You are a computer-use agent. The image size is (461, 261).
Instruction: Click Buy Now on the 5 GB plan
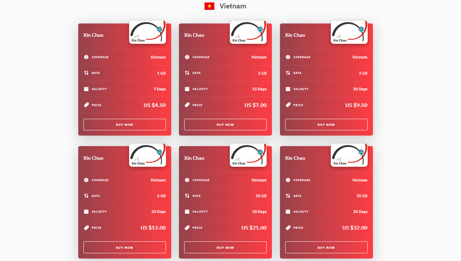pyautogui.click(x=125, y=247)
